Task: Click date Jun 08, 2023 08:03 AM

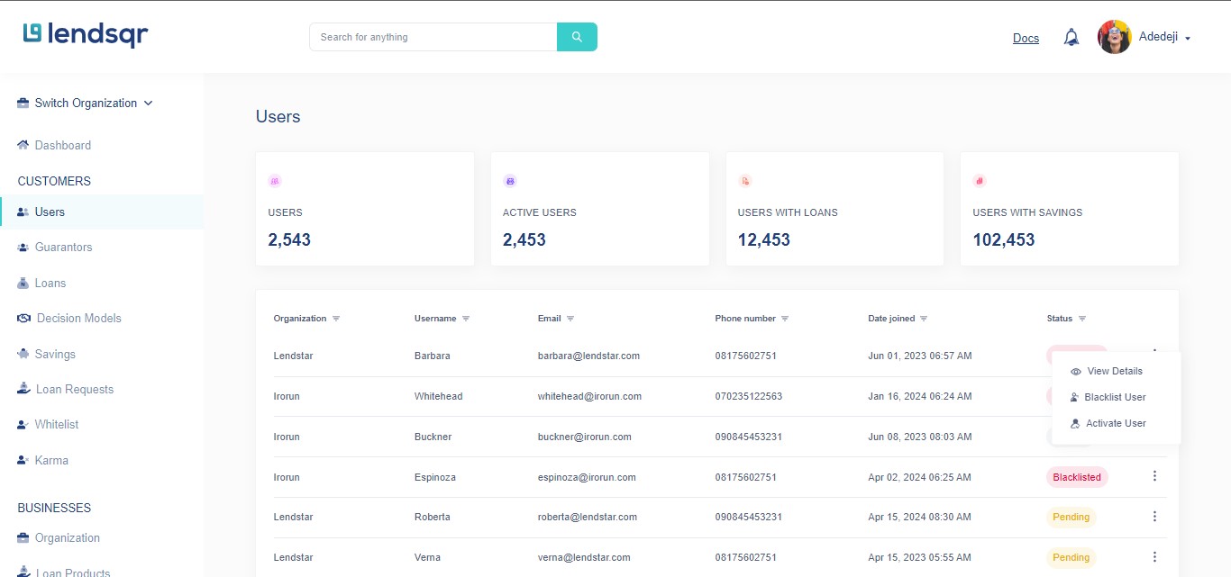Action: [920, 437]
